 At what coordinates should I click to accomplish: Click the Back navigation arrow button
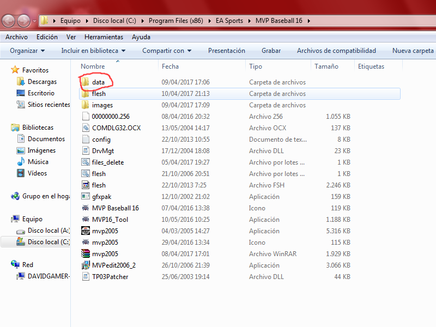pyautogui.click(x=9, y=21)
